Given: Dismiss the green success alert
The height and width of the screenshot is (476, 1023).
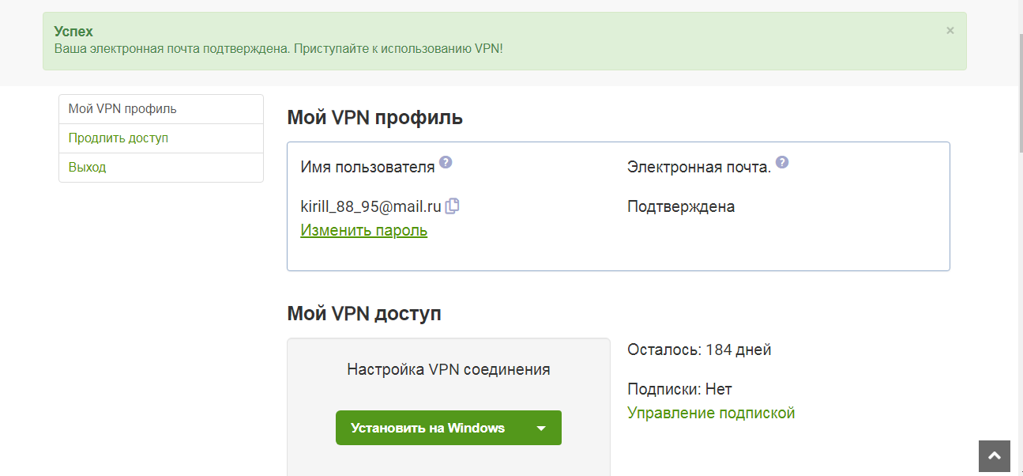Looking at the screenshot, I should click(950, 31).
